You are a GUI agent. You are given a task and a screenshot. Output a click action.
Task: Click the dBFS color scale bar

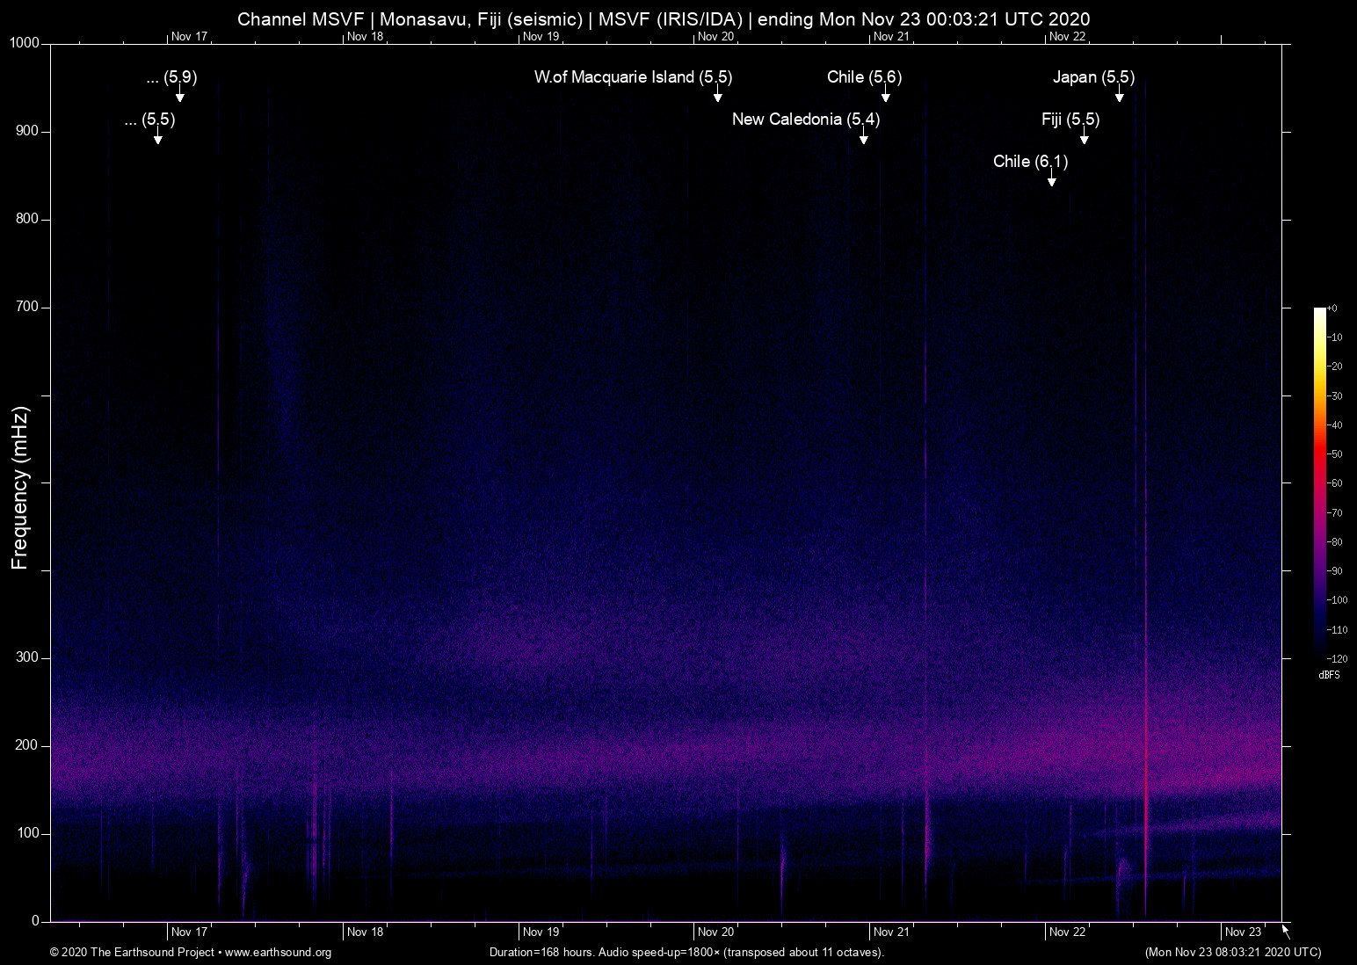(x=1319, y=482)
